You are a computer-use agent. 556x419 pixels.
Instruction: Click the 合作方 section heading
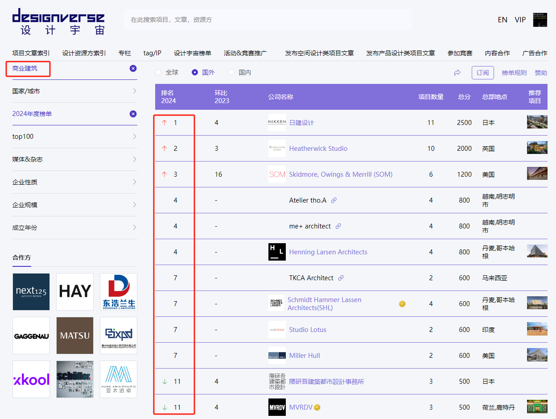click(22, 257)
